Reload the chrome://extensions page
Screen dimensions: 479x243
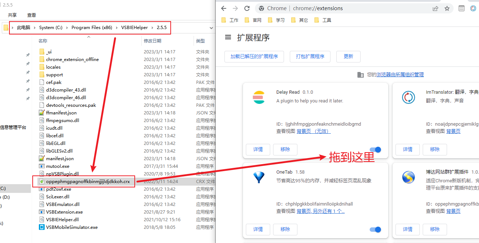(x=247, y=8)
